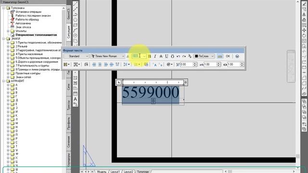The image size is (308, 173).
Task: Switch to the Трассы side tab
Action: [68, 106]
